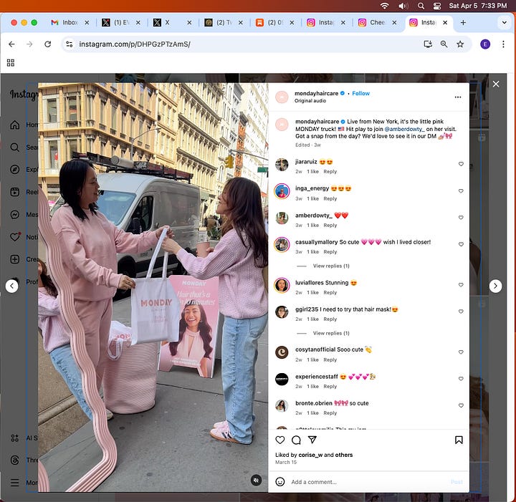Go to previous post arrow
The image size is (516, 502).
(x=12, y=286)
